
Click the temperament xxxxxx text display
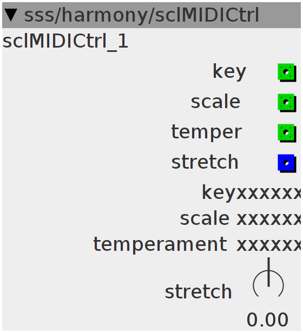(x=197, y=244)
